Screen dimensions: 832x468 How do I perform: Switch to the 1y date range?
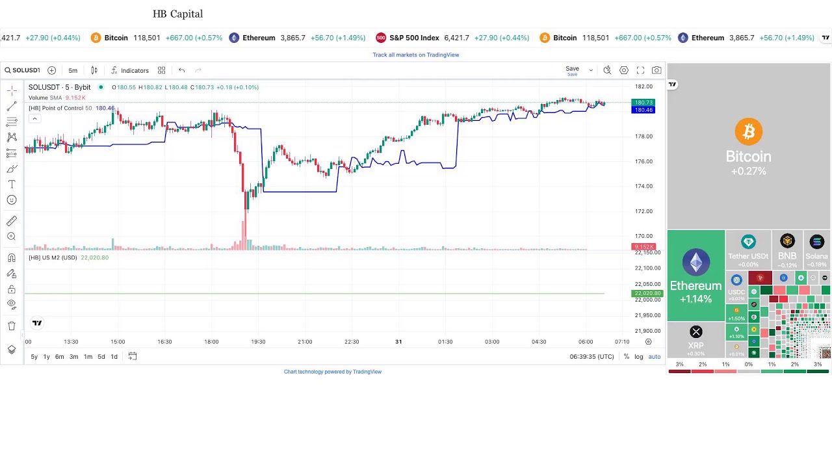pyautogui.click(x=47, y=357)
